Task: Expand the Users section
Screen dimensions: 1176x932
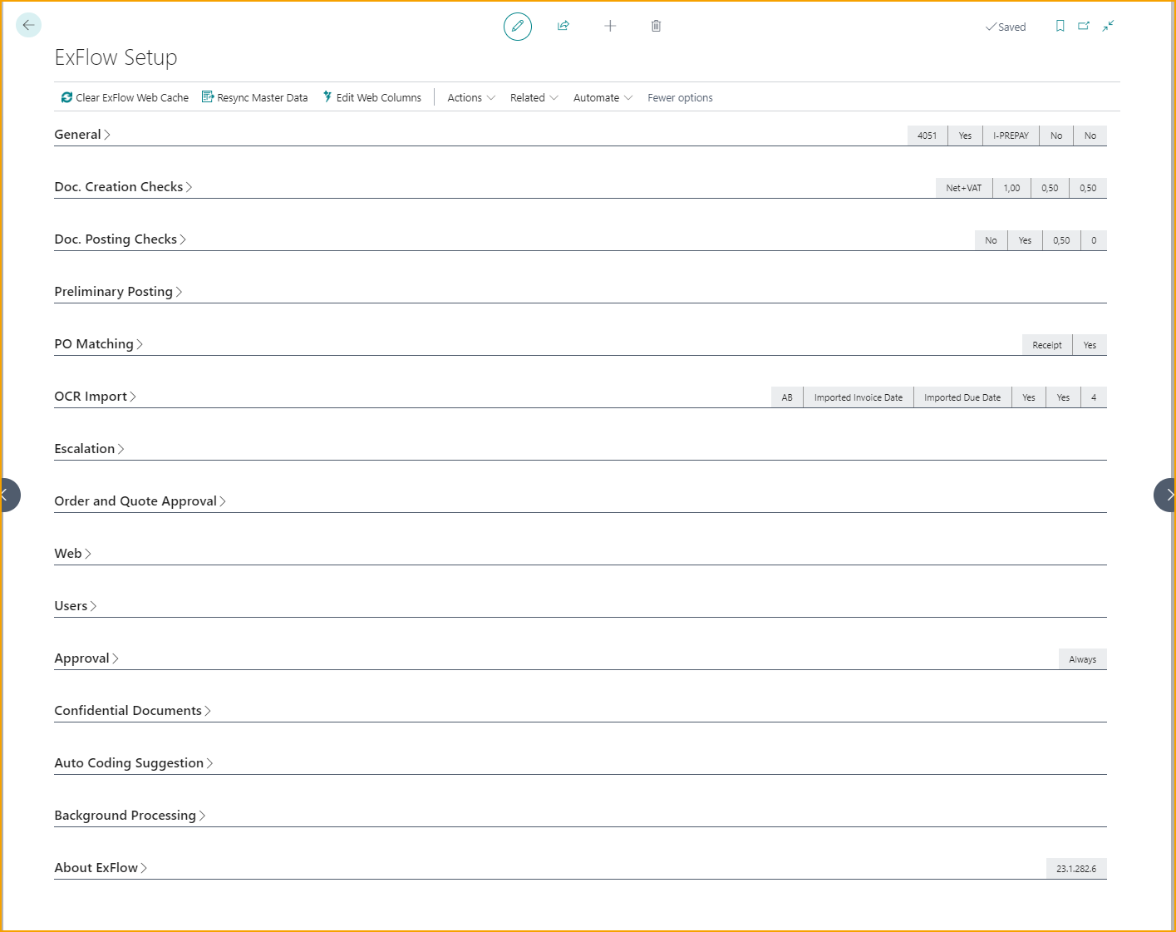Action: pos(76,605)
